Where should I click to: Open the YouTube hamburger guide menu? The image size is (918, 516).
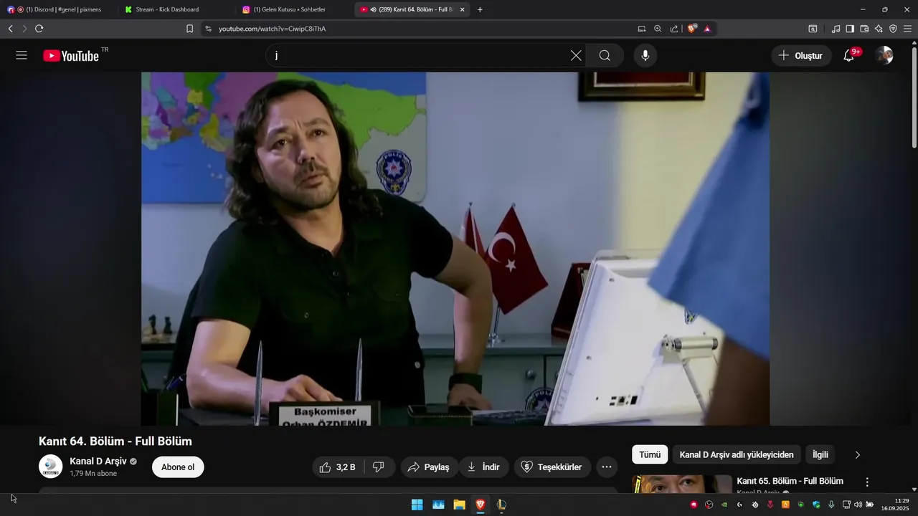tap(22, 55)
